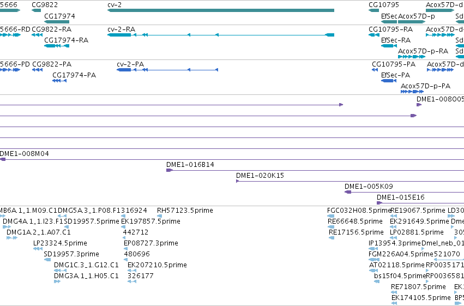Select the EK197857.5prime EST label
This screenshot has width=464, height=306.
click(150, 221)
